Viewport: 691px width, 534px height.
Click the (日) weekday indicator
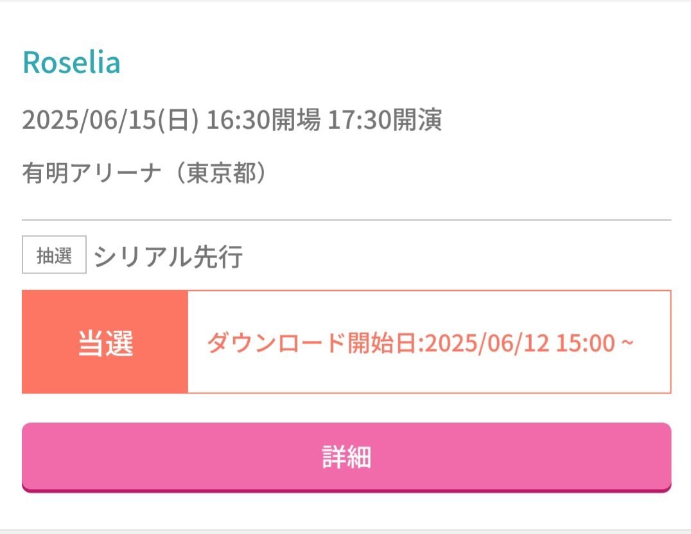tap(178, 120)
